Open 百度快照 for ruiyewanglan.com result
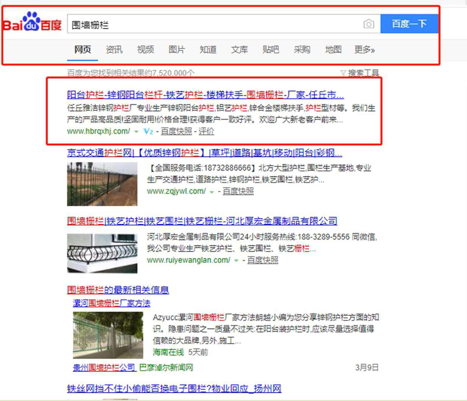 pyautogui.click(x=263, y=260)
